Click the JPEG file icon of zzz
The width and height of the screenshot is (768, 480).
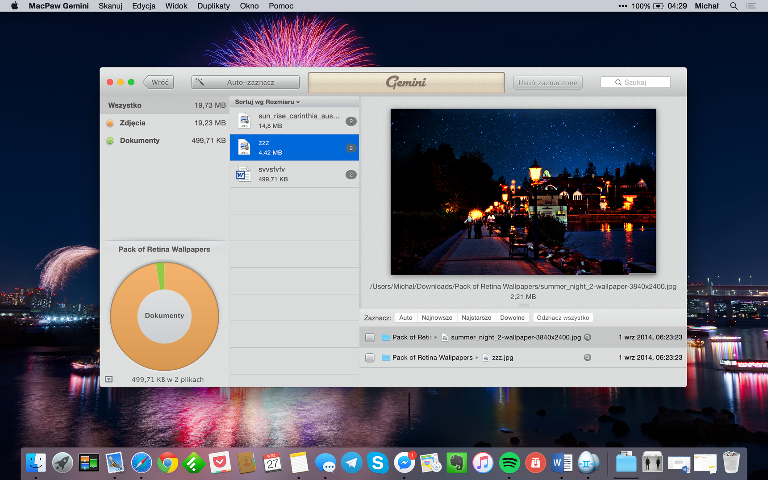point(244,147)
